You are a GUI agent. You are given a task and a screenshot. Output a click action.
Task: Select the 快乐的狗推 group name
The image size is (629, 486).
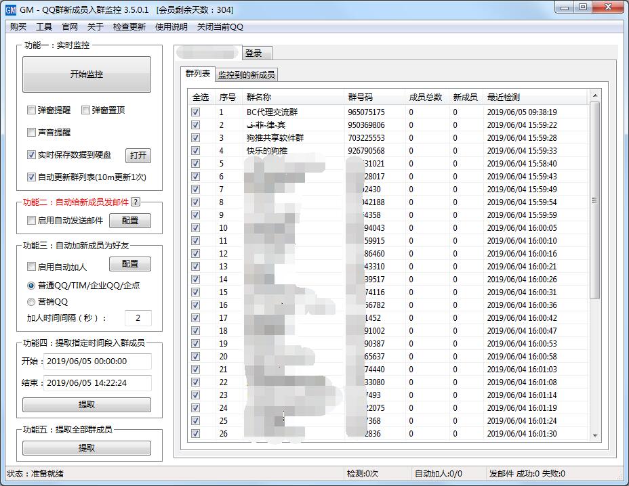(267, 151)
